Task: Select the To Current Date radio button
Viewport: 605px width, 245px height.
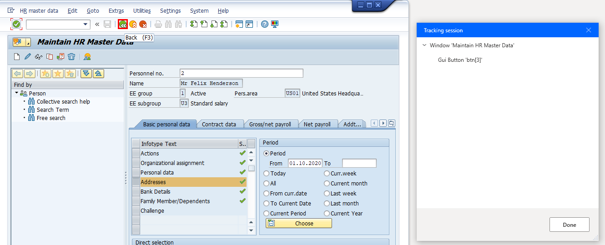Action: (x=267, y=203)
